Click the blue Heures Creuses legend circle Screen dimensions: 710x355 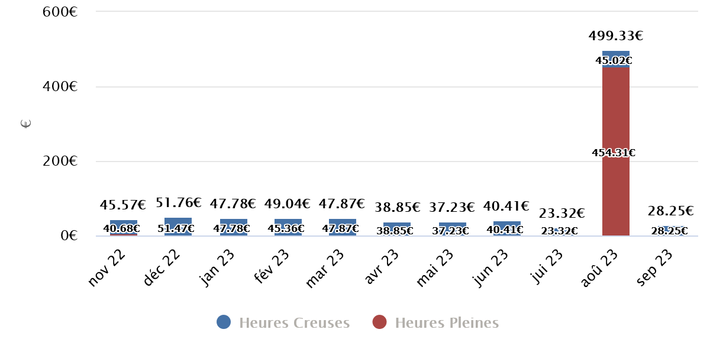point(223,322)
